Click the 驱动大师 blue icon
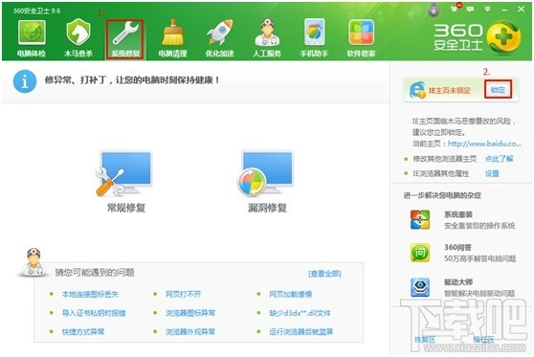This screenshot has height=357, width=534. tap(420, 287)
